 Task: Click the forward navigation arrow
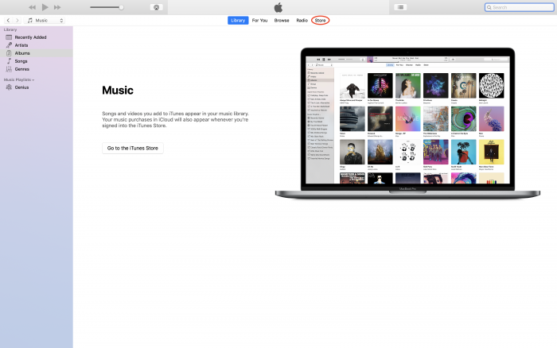(x=18, y=20)
